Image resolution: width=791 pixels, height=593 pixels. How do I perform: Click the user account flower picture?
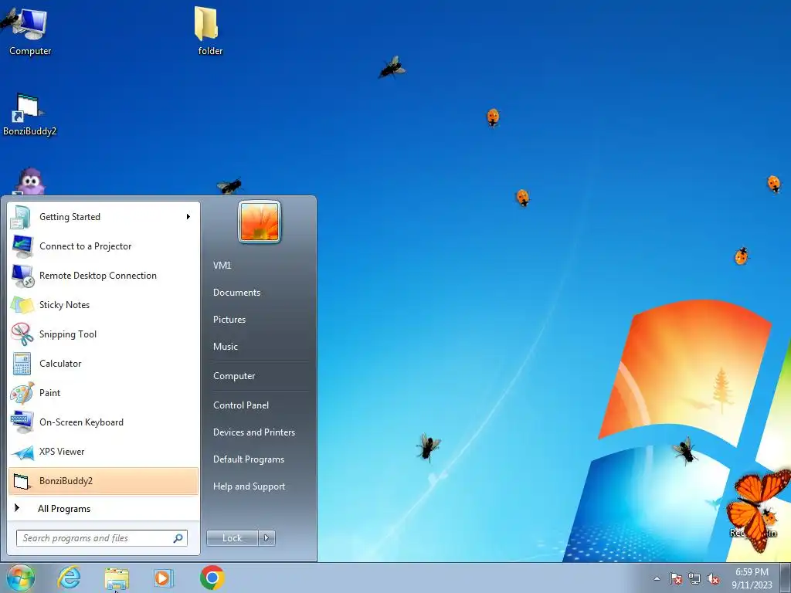click(260, 222)
